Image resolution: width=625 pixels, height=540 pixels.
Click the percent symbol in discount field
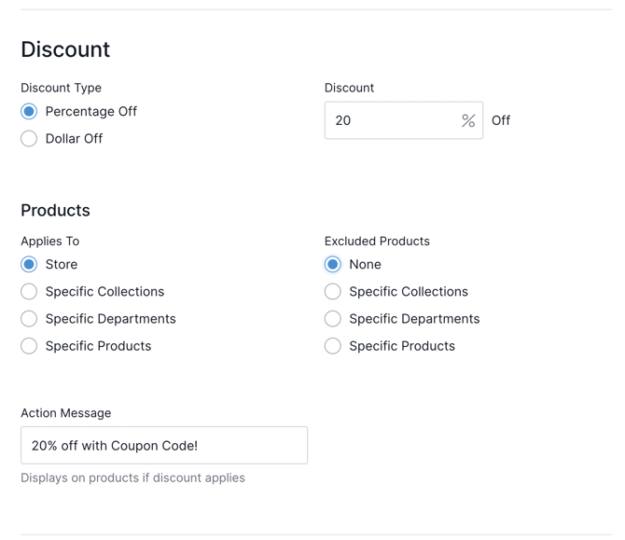click(x=468, y=120)
